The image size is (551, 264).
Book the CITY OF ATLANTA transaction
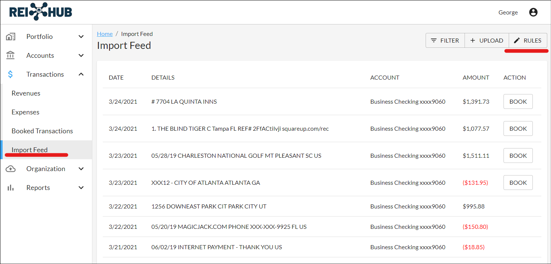(518, 183)
